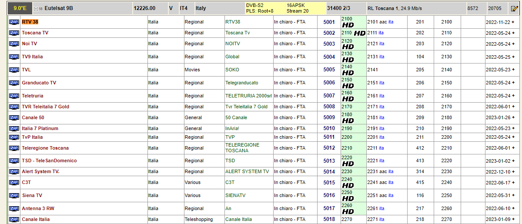Open the TELETRURIA 2000srl provider link
Screen dimensions: 522x224
(248, 96)
